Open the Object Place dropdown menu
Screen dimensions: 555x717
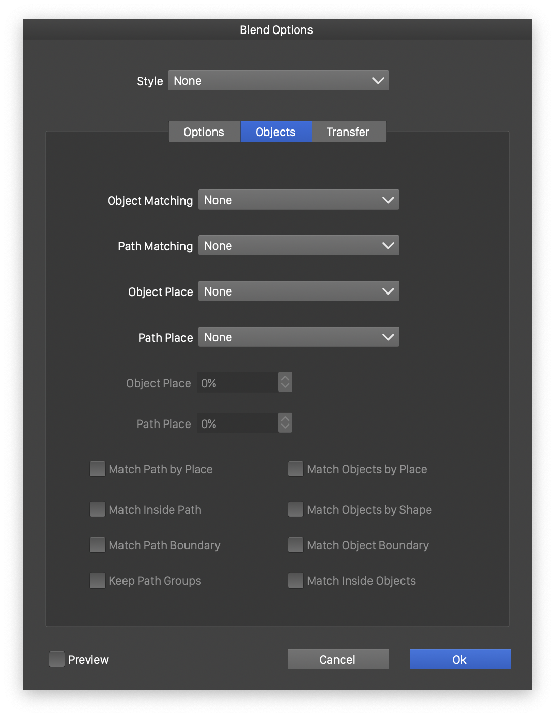pos(298,291)
